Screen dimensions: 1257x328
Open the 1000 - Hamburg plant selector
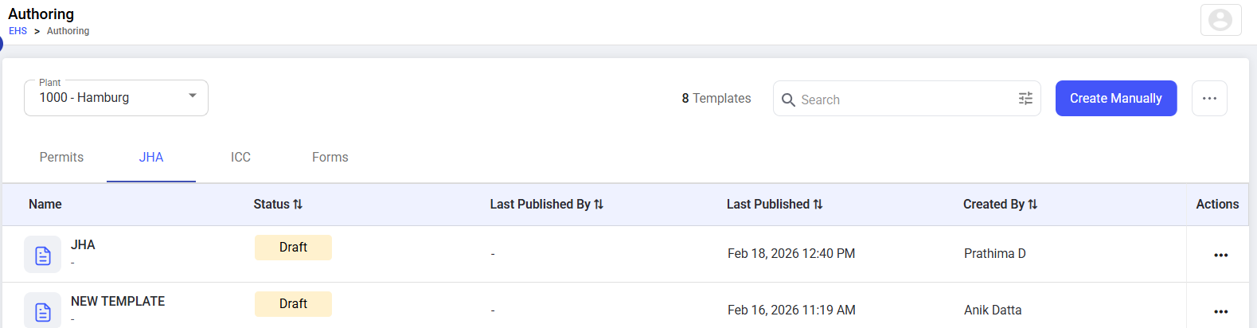(116, 98)
